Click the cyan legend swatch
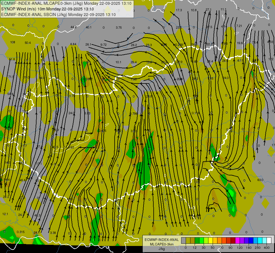275x253 pixels. point(260,240)
